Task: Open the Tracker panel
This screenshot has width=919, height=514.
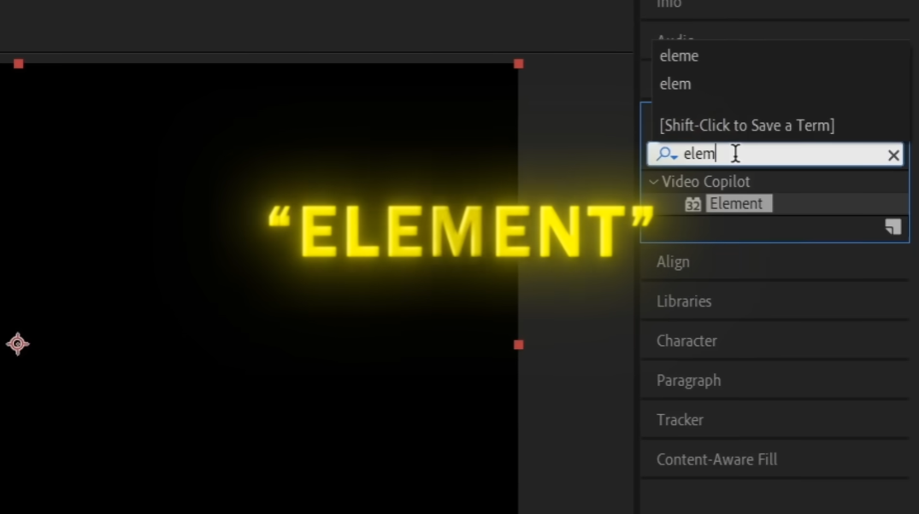Action: [x=680, y=420]
